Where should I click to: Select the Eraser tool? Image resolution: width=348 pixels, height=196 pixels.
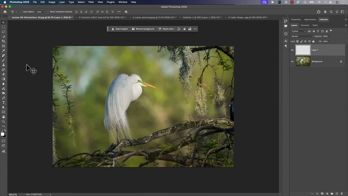(x=3, y=74)
